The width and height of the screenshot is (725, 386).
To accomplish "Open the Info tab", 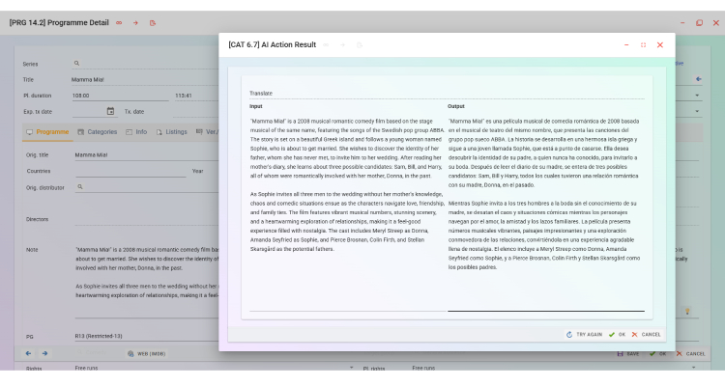I will click(136, 131).
